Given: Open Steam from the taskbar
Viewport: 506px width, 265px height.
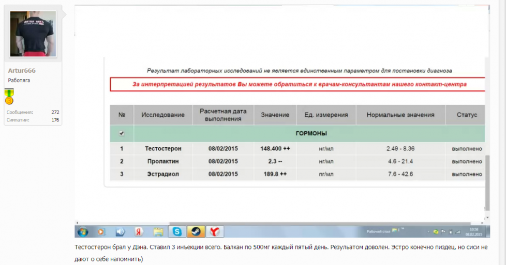Looking at the screenshot, I should click(196, 231).
